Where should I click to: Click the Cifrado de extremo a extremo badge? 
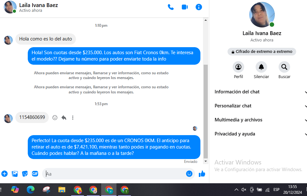pos(262,52)
